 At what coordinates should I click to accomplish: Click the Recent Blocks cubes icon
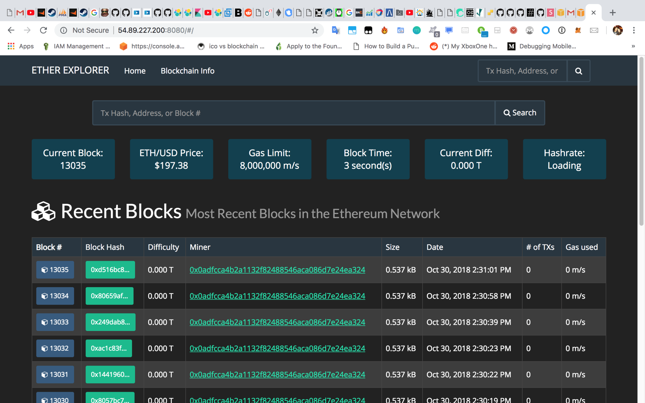tap(44, 211)
